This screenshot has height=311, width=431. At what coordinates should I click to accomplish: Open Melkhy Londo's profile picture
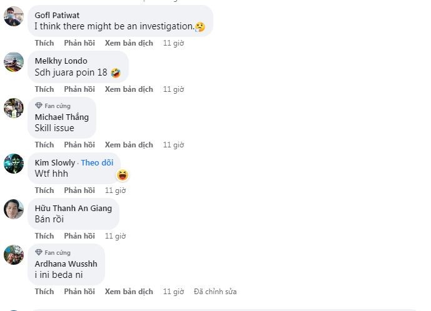point(14,62)
